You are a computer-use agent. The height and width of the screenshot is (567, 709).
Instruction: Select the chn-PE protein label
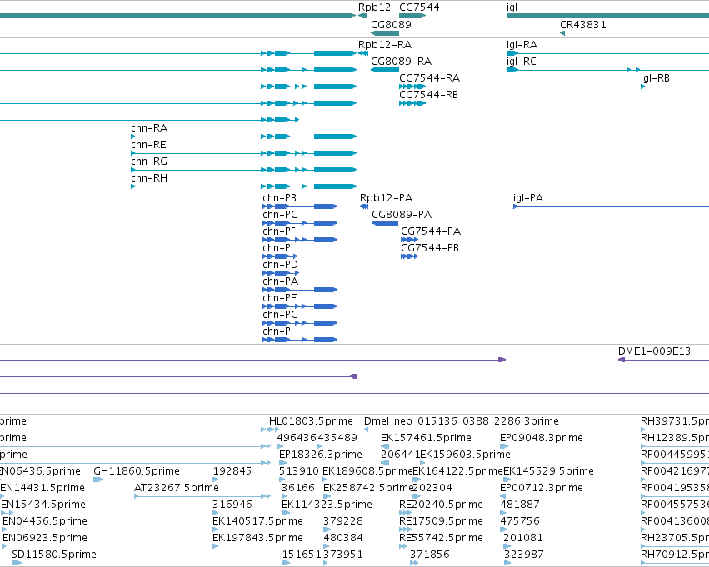click(280, 298)
